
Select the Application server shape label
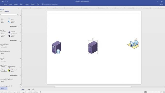[3, 32]
